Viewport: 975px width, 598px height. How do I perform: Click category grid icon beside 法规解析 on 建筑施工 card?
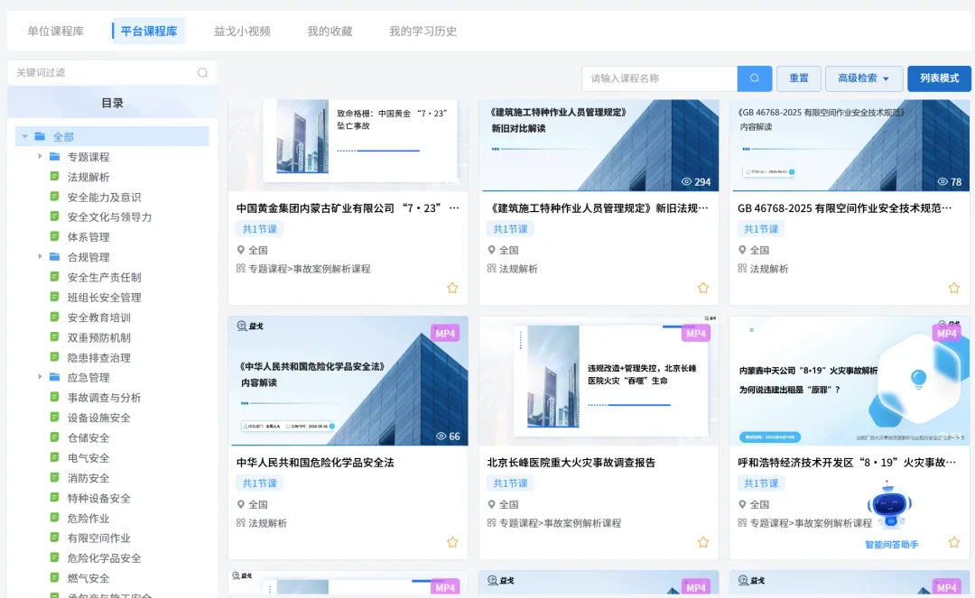pyautogui.click(x=491, y=269)
